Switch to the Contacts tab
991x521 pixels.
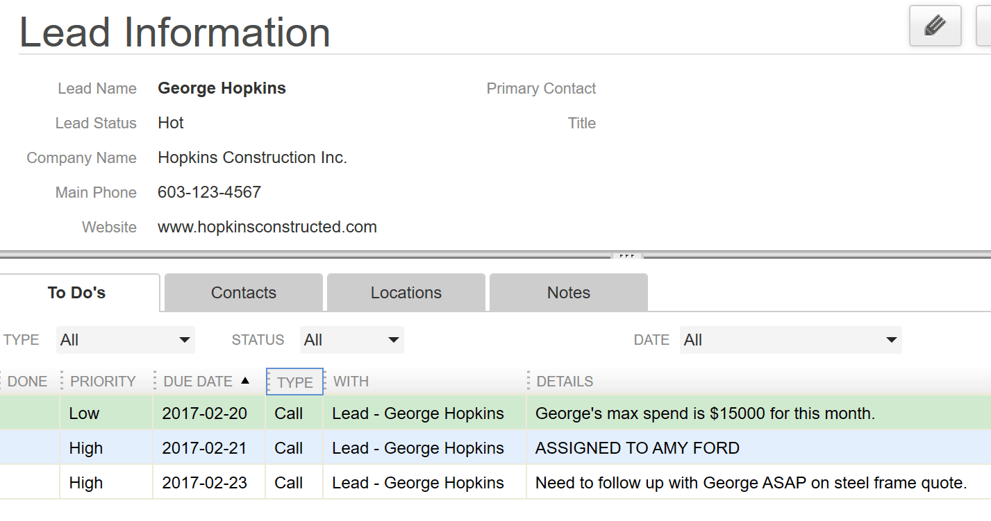click(x=243, y=292)
